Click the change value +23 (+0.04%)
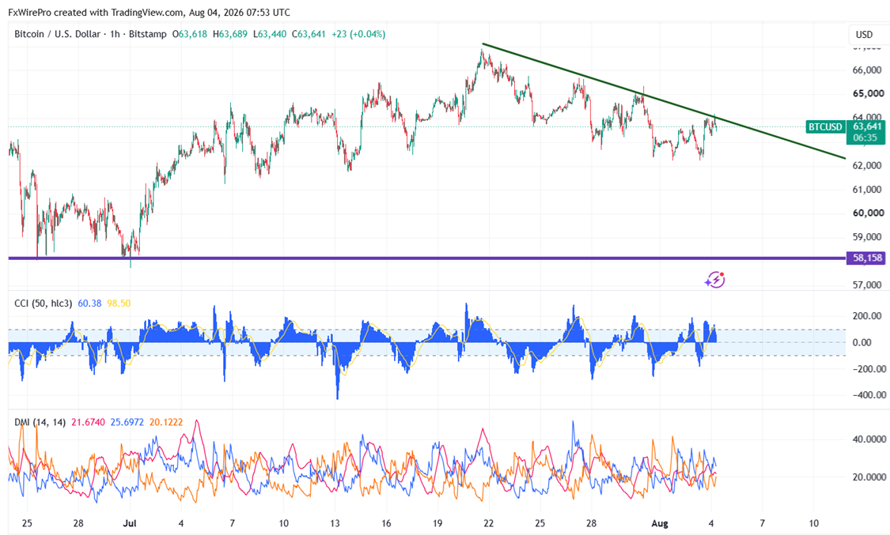Screen dimensions: 890x535 pyautogui.click(x=358, y=34)
